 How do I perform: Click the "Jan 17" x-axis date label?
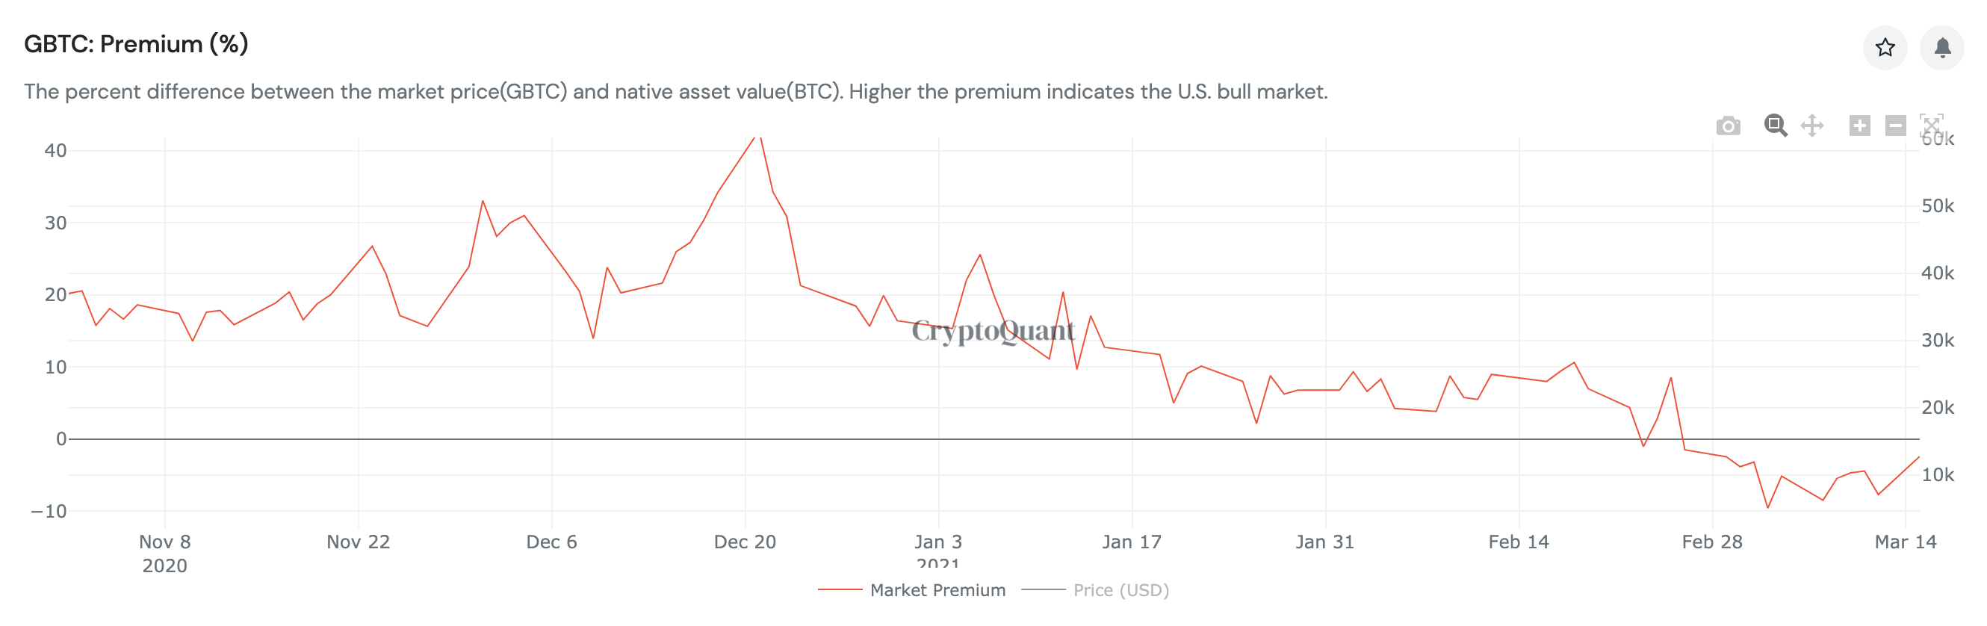click(x=1131, y=542)
